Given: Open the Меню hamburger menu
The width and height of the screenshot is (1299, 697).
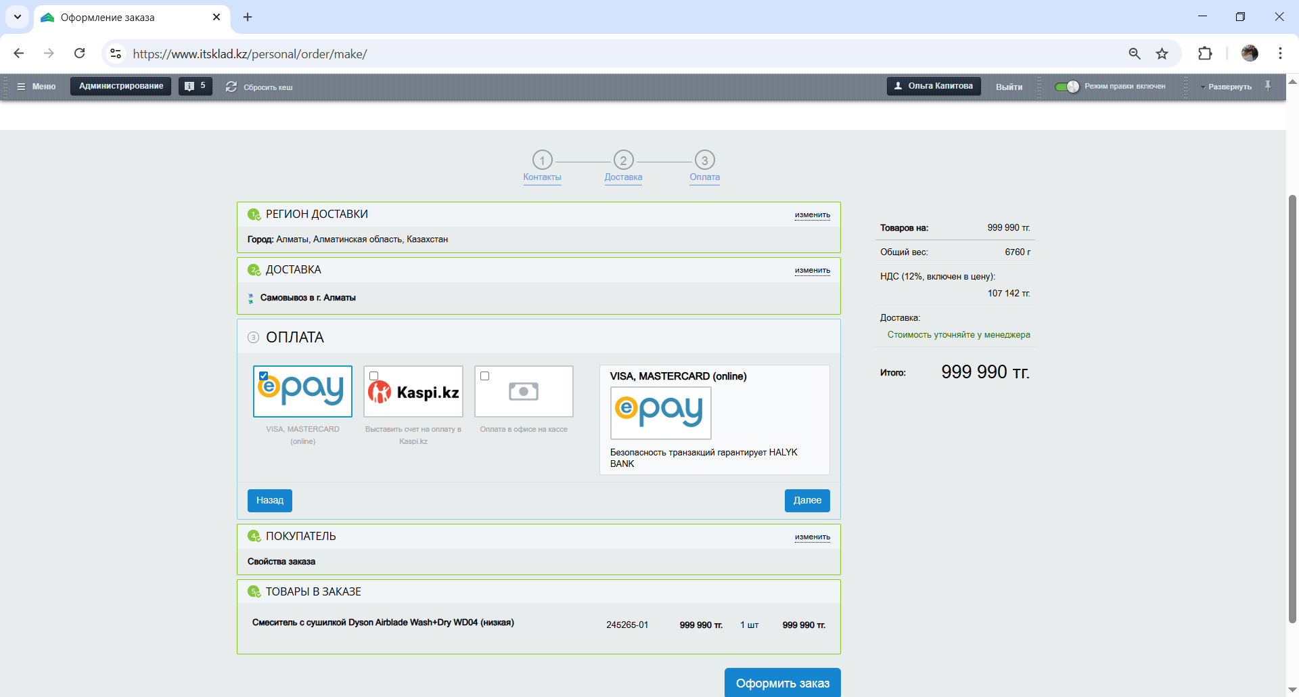Looking at the screenshot, I should tap(37, 87).
